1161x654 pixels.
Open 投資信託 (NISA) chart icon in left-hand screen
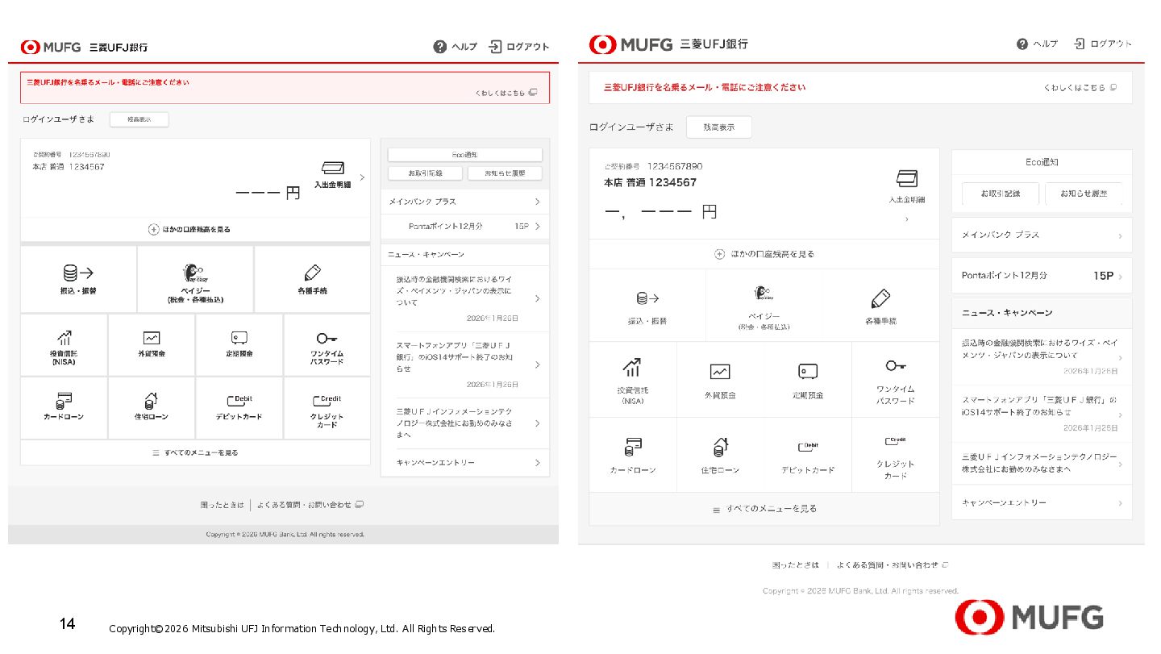64,338
